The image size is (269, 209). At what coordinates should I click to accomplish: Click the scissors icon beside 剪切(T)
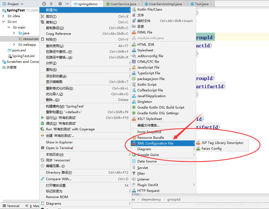pyautogui.click(x=42, y=17)
